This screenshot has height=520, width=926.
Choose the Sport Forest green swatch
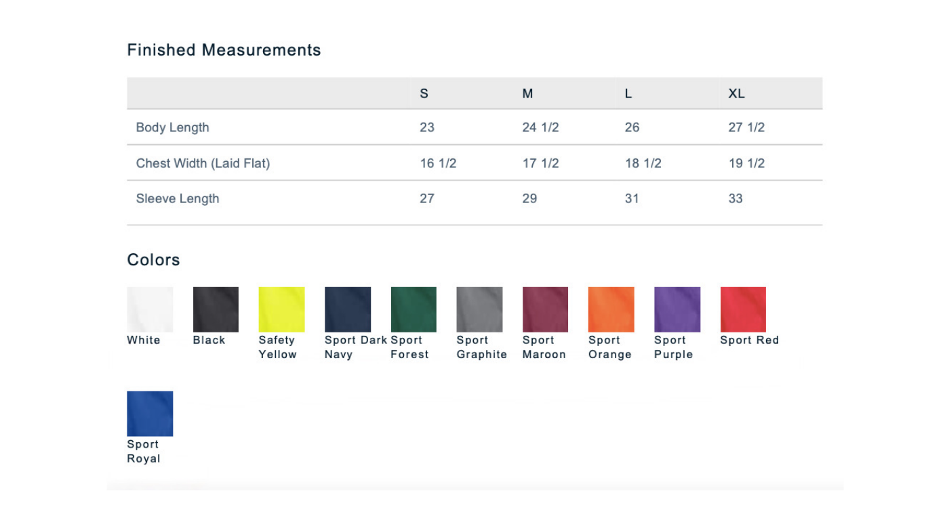(x=414, y=309)
